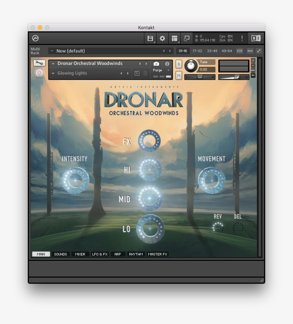Toggle the Solo (S) button
This screenshot has width=293, height=324.
click(179, 64)
